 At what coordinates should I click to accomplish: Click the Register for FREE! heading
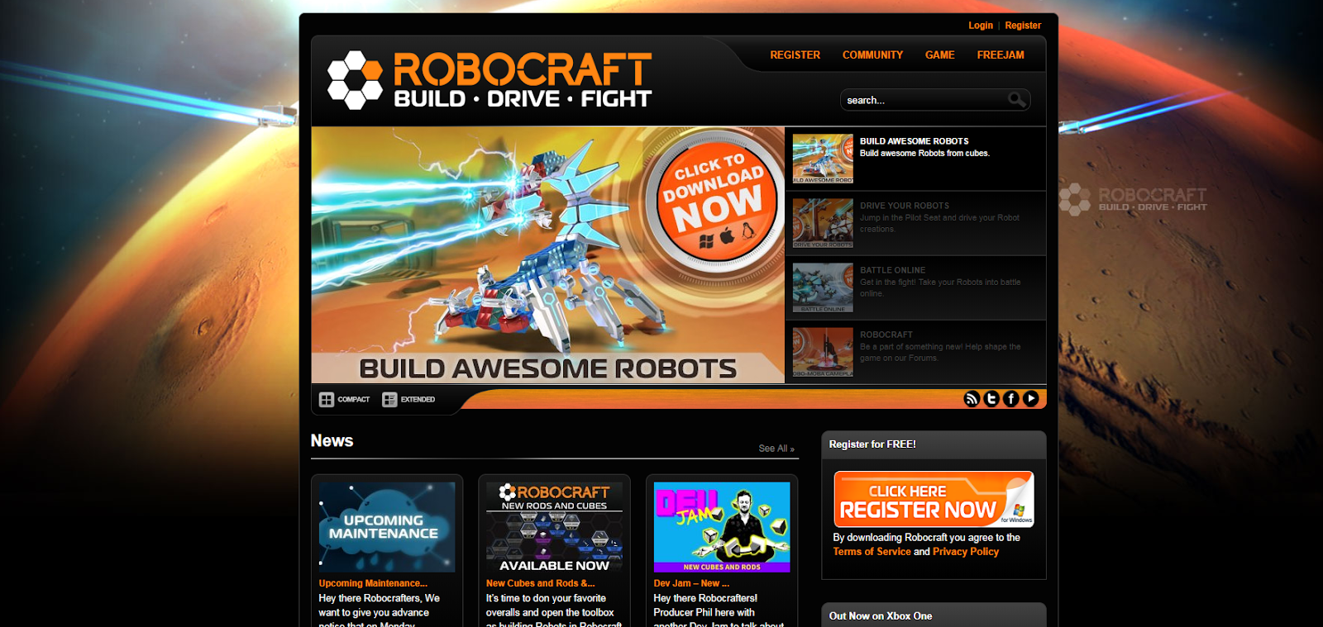coord(872,444)
